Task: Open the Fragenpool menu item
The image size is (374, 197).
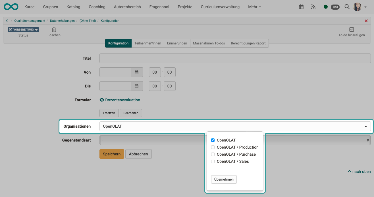Action: pyautogui.click(x=159, y=7)
